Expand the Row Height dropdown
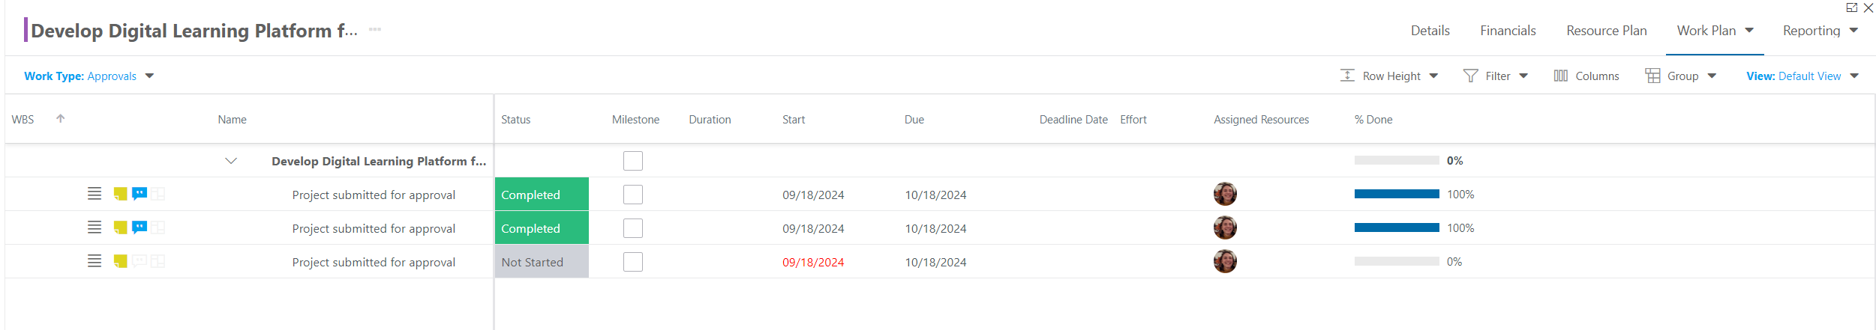1876x330 pixels. click(x=1389, y=76)
